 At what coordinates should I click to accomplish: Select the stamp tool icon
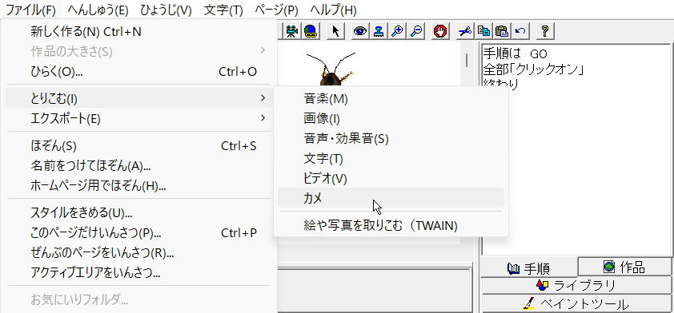[x=379, y=31]
